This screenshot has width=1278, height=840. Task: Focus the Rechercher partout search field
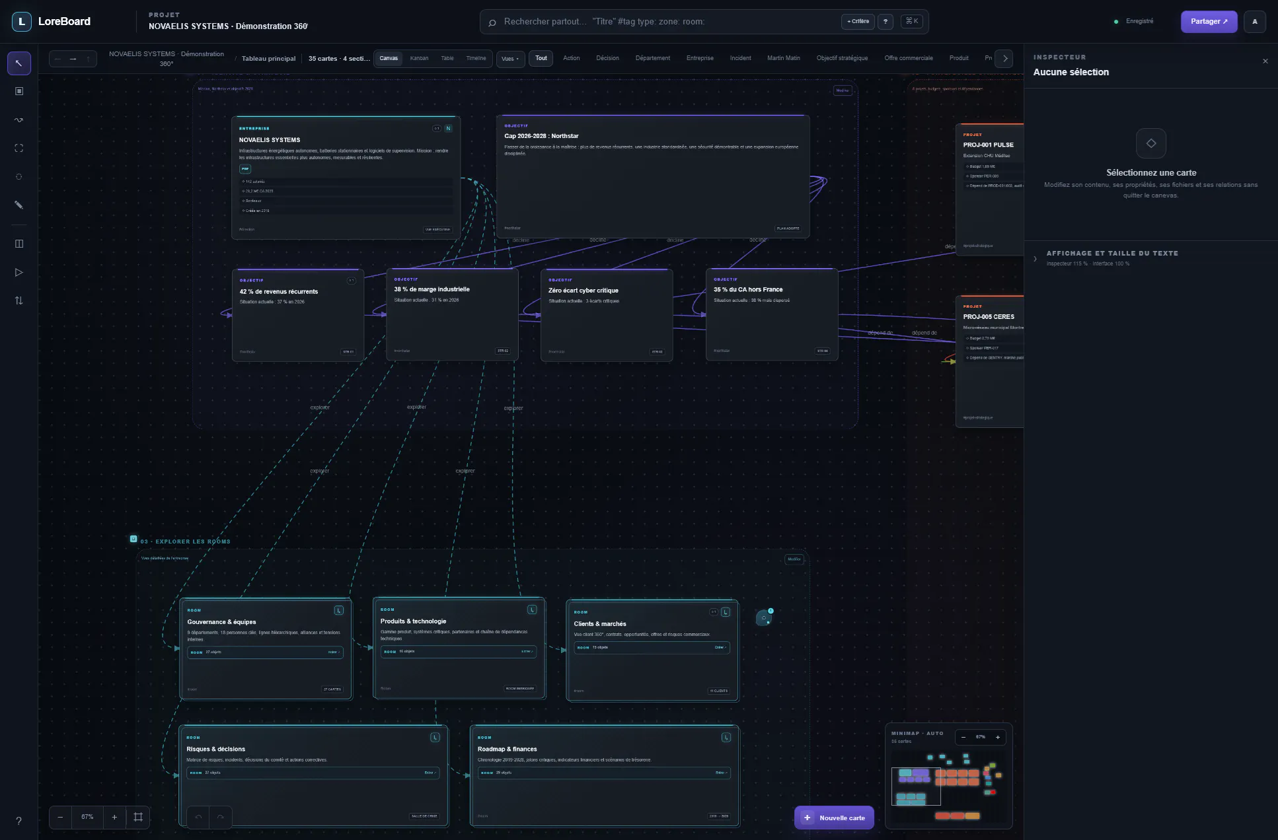point(667,22)
